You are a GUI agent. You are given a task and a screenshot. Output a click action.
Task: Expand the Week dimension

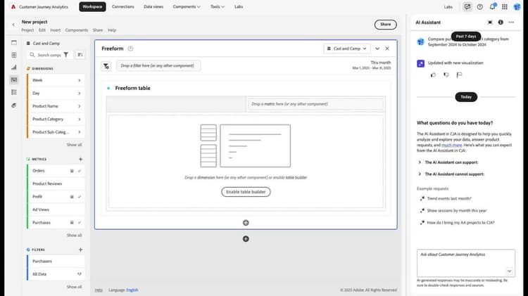pyautogui.click(x=79, y=80)
